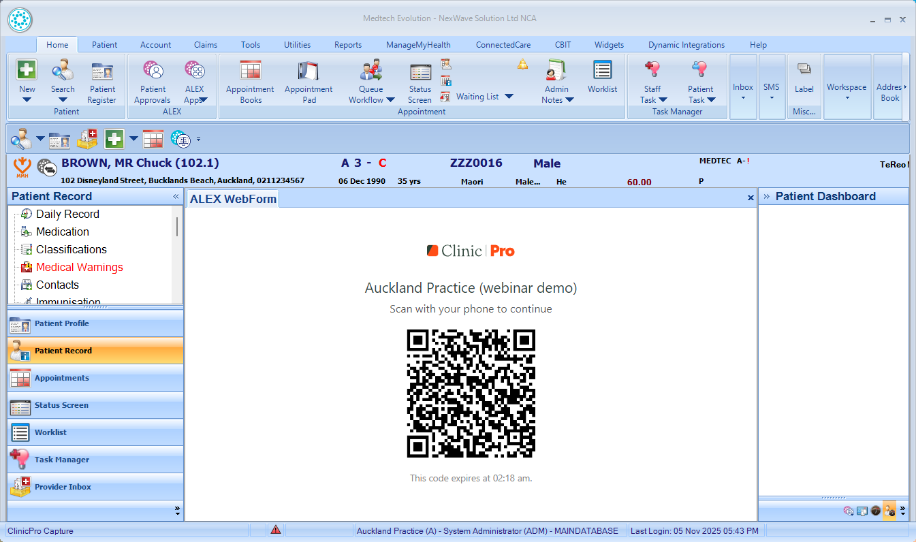Click the Label icon in Misc group
This screenshot has height=542, width=916.
(x=804, y=76)
